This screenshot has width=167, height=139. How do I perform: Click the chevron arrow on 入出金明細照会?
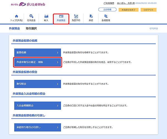57,106
